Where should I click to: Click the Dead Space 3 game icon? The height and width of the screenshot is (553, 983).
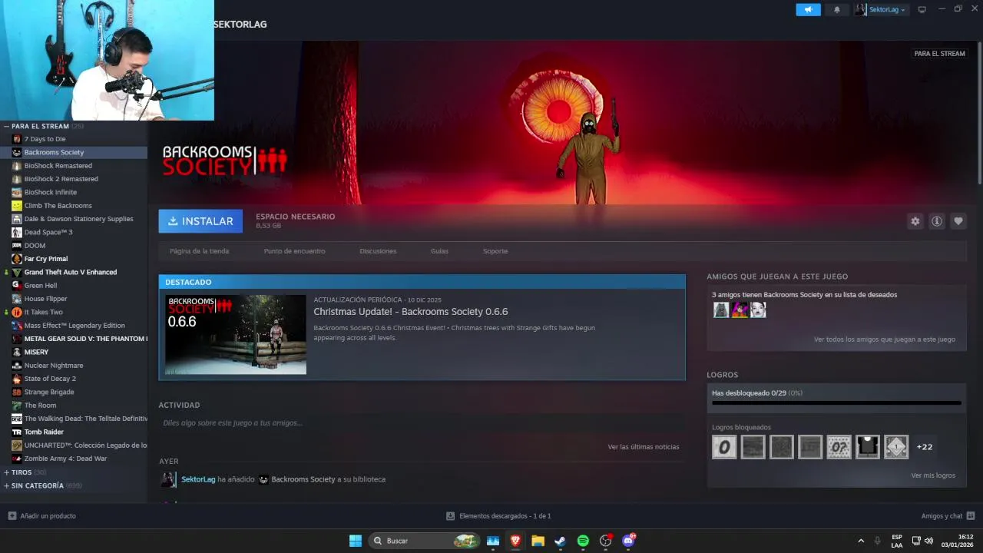pyautogui.click(x=17, y=232)
